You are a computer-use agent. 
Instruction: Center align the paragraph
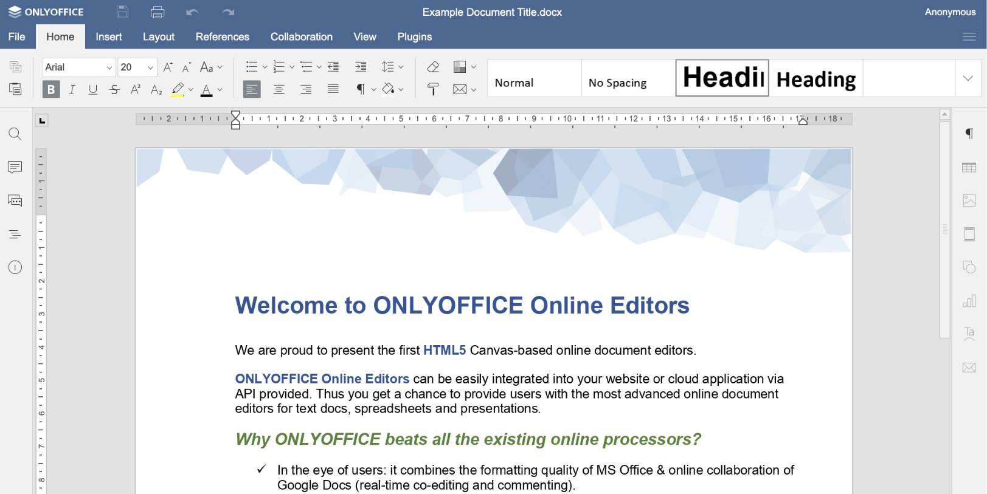(x=279, y=89)
